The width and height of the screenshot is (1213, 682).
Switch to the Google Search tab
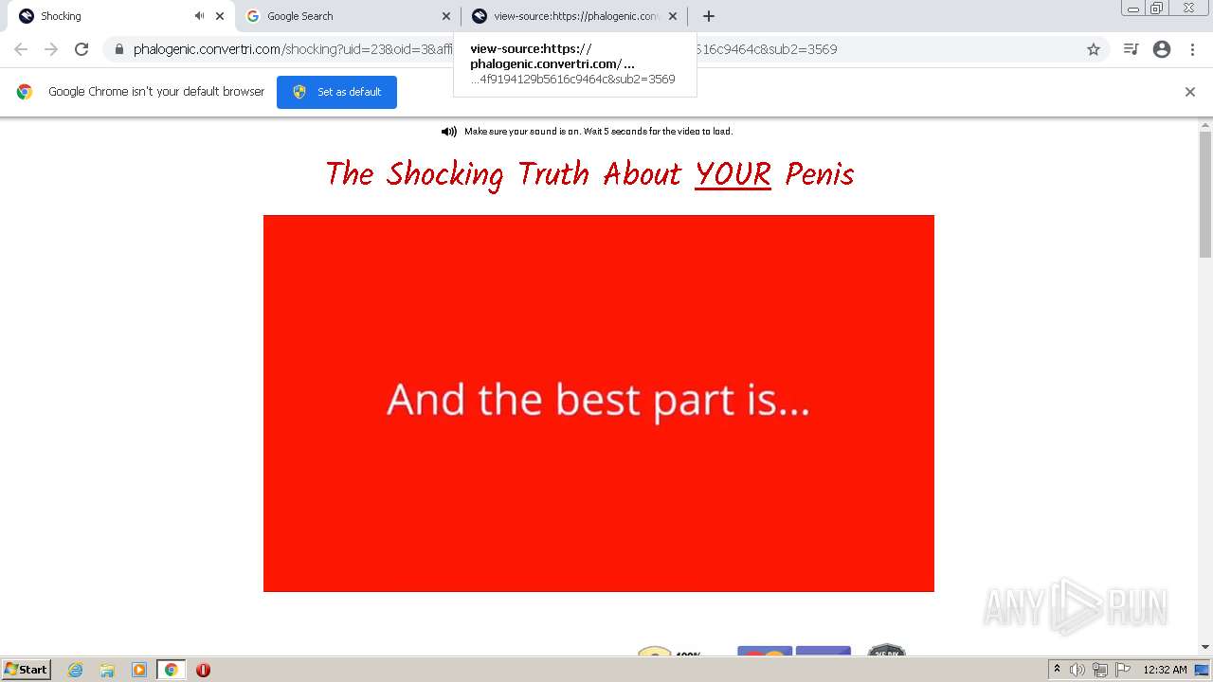pyautogui.click(x=348, y=16)
